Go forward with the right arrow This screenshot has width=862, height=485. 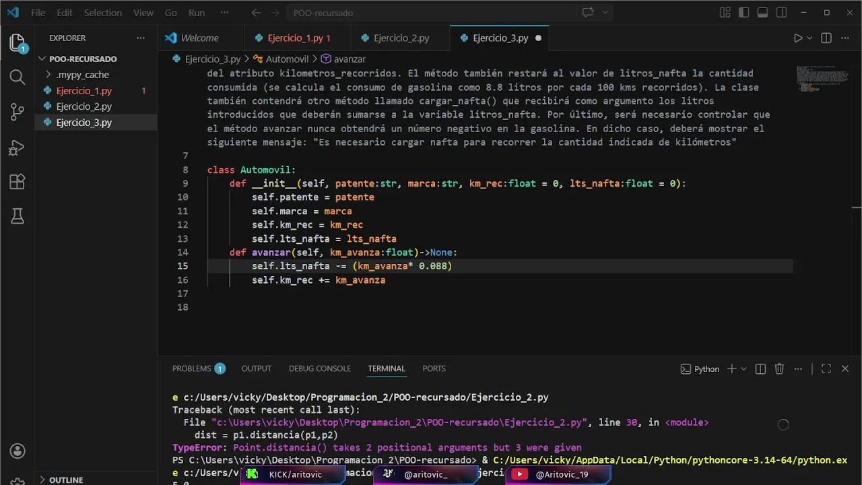coord(275,12)
